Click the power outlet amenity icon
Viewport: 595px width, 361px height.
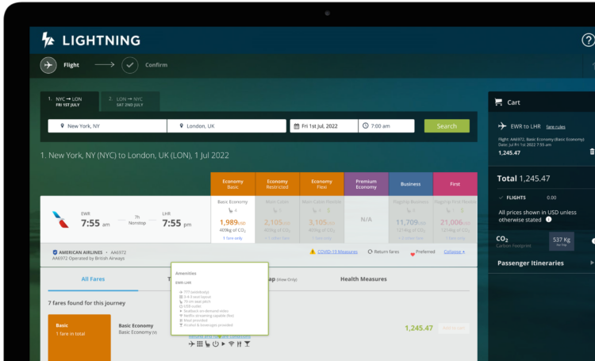click(216, 344)
